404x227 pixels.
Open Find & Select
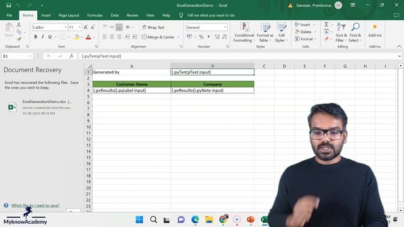click(355, 32)
